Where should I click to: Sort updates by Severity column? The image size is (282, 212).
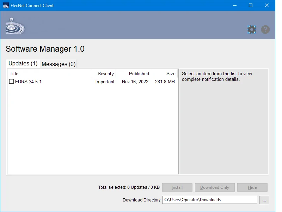[x=103, y=73]
